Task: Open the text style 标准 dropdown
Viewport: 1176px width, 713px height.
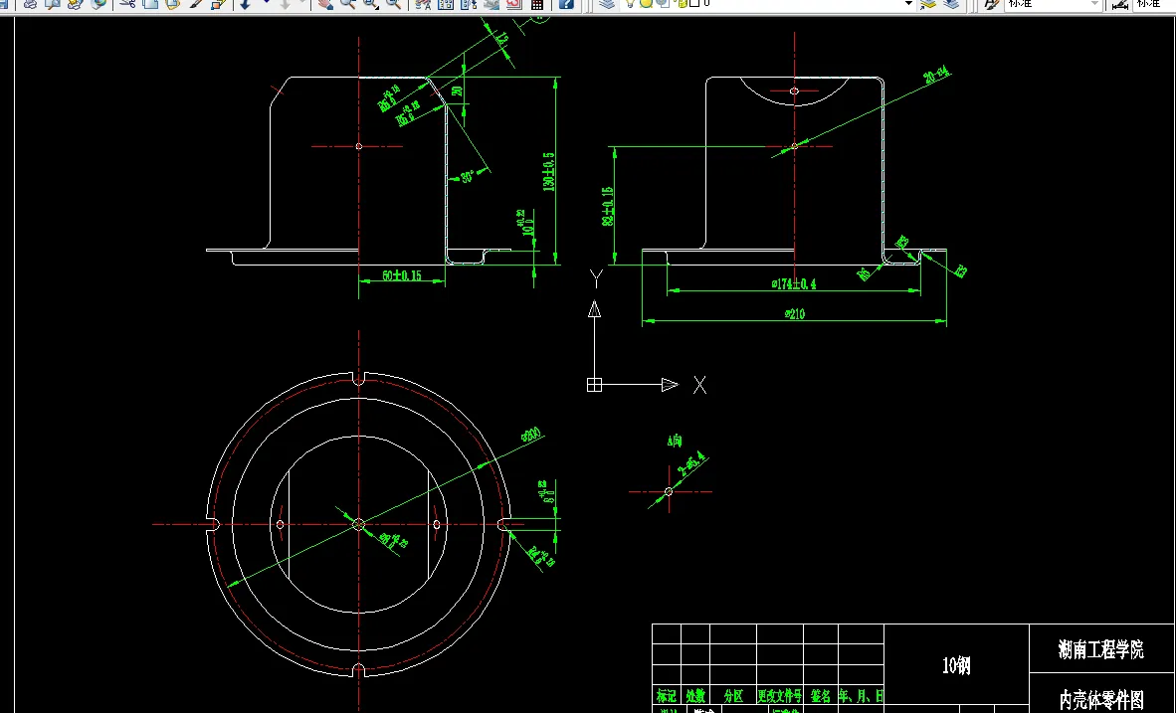Action: click(1054, 4)
